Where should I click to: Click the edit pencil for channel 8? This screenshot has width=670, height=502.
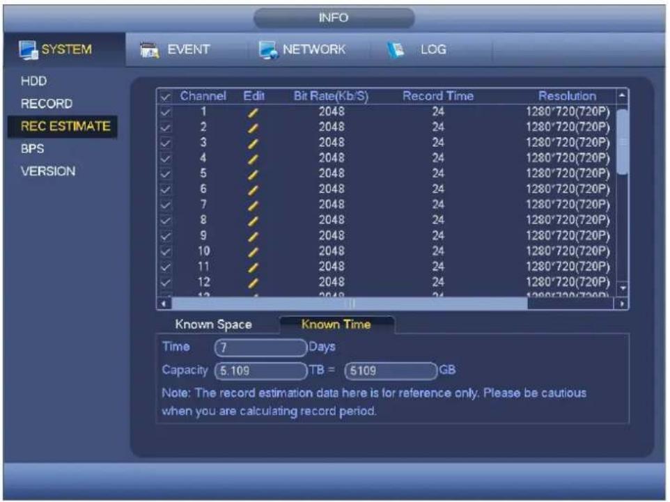tap(253, 221)
